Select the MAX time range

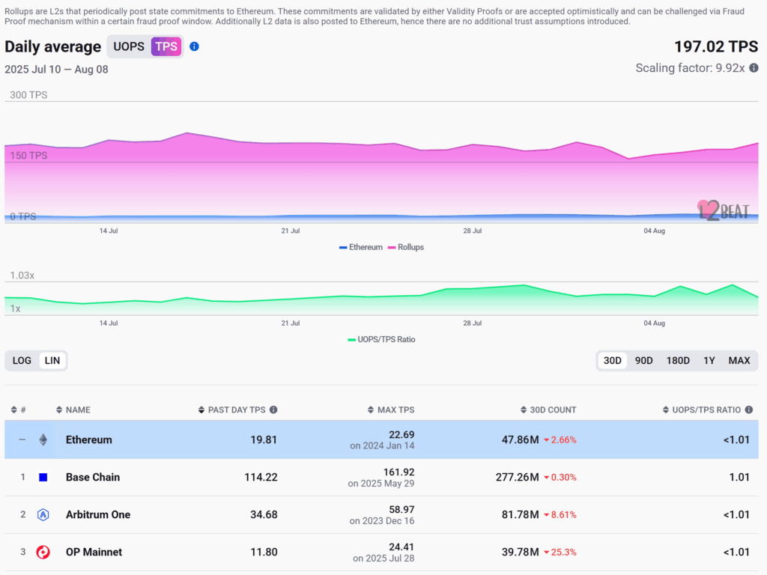pyautogui.click(x=739, y=360)
